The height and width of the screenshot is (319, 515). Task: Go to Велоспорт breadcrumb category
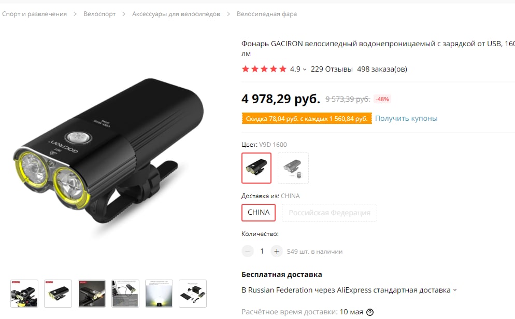[99, 14]
